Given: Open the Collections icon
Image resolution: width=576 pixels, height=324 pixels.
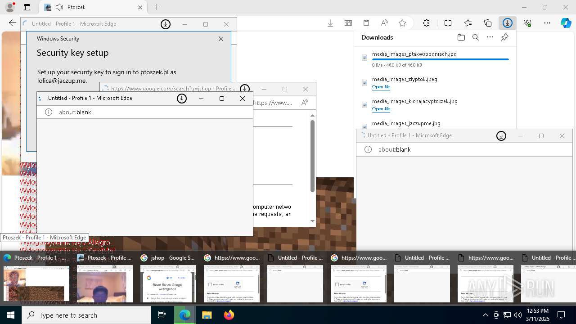Looking at the screenshot, I should tap(488, 23).
